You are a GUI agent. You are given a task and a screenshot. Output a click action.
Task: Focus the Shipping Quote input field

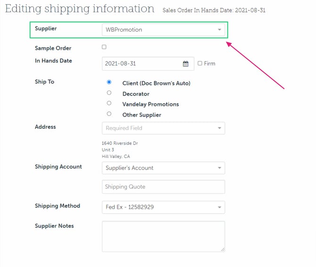tap(163, 187)
